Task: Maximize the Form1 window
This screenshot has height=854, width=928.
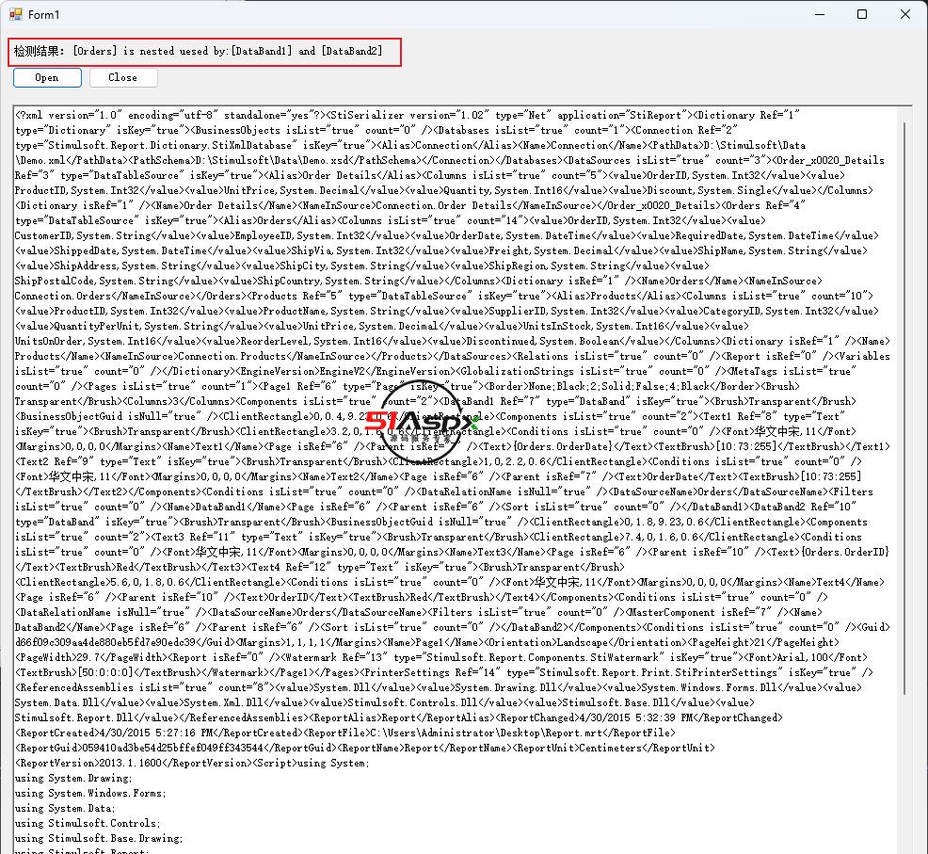Action: 862,14
